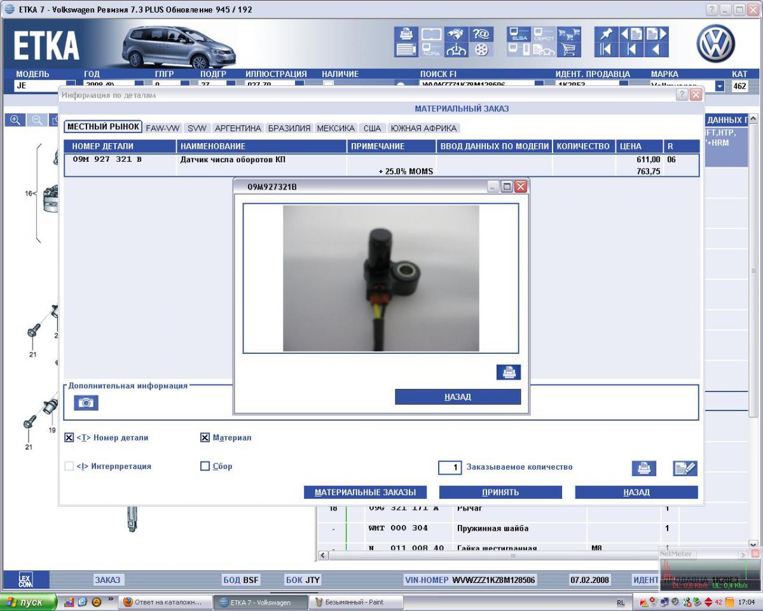Screen dimensions: 763x611
Task: Click the ЗАКАЗ status bar button
Action: tap(107, 580)
